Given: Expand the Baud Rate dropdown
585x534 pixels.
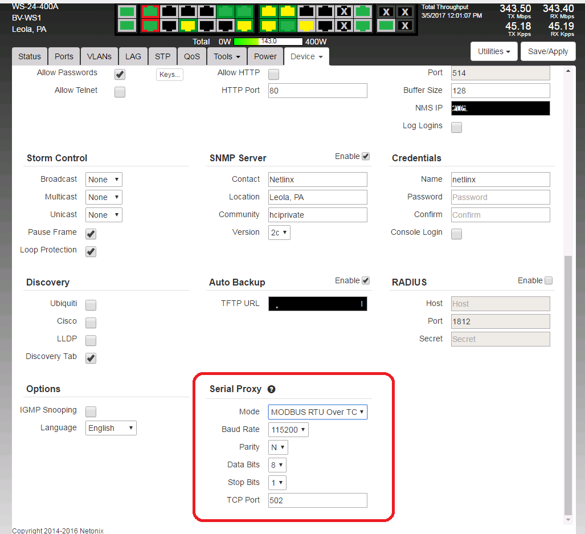Looking at the screenshot, I should [288, 430].
